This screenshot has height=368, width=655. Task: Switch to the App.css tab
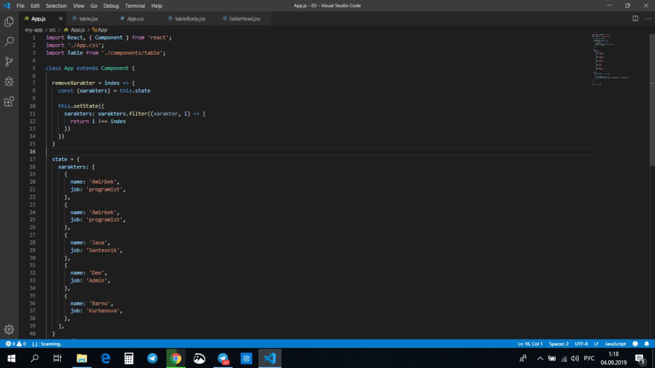(x=135, y=18)
